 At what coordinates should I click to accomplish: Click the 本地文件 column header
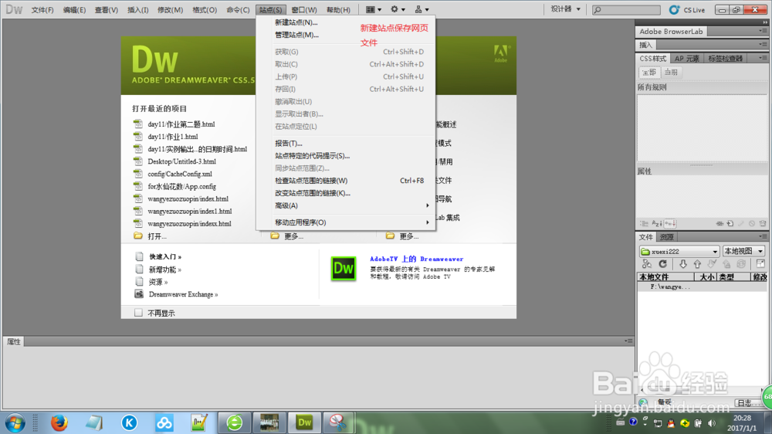(665, 277)
